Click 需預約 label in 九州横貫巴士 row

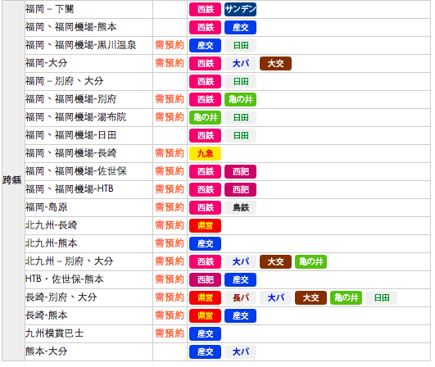click(170, 333)
